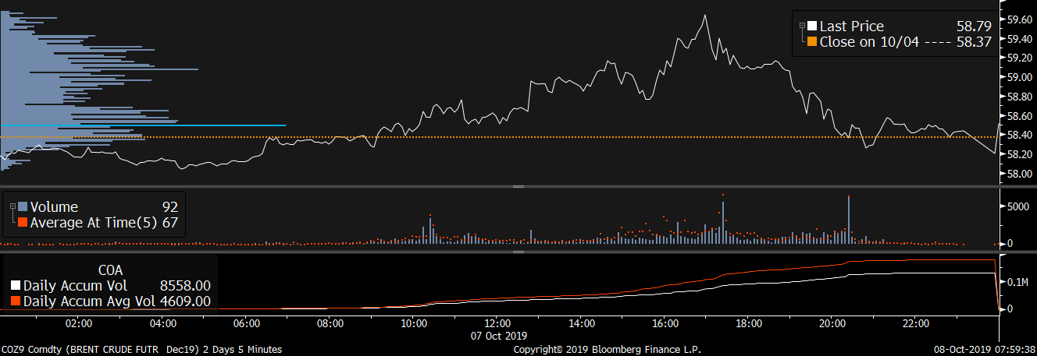The width and height of the screenshot is (1037, 356).
Task: Click the longest volume profile bar near 59.10
Action: (99, 69)
